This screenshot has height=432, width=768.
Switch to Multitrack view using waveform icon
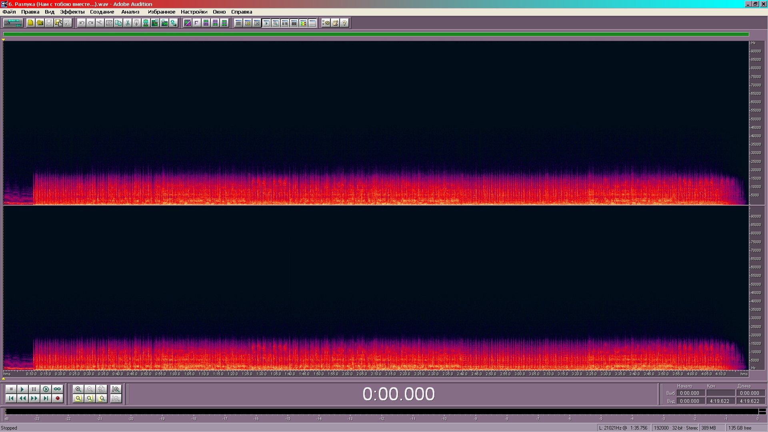(x=13, y=23)
